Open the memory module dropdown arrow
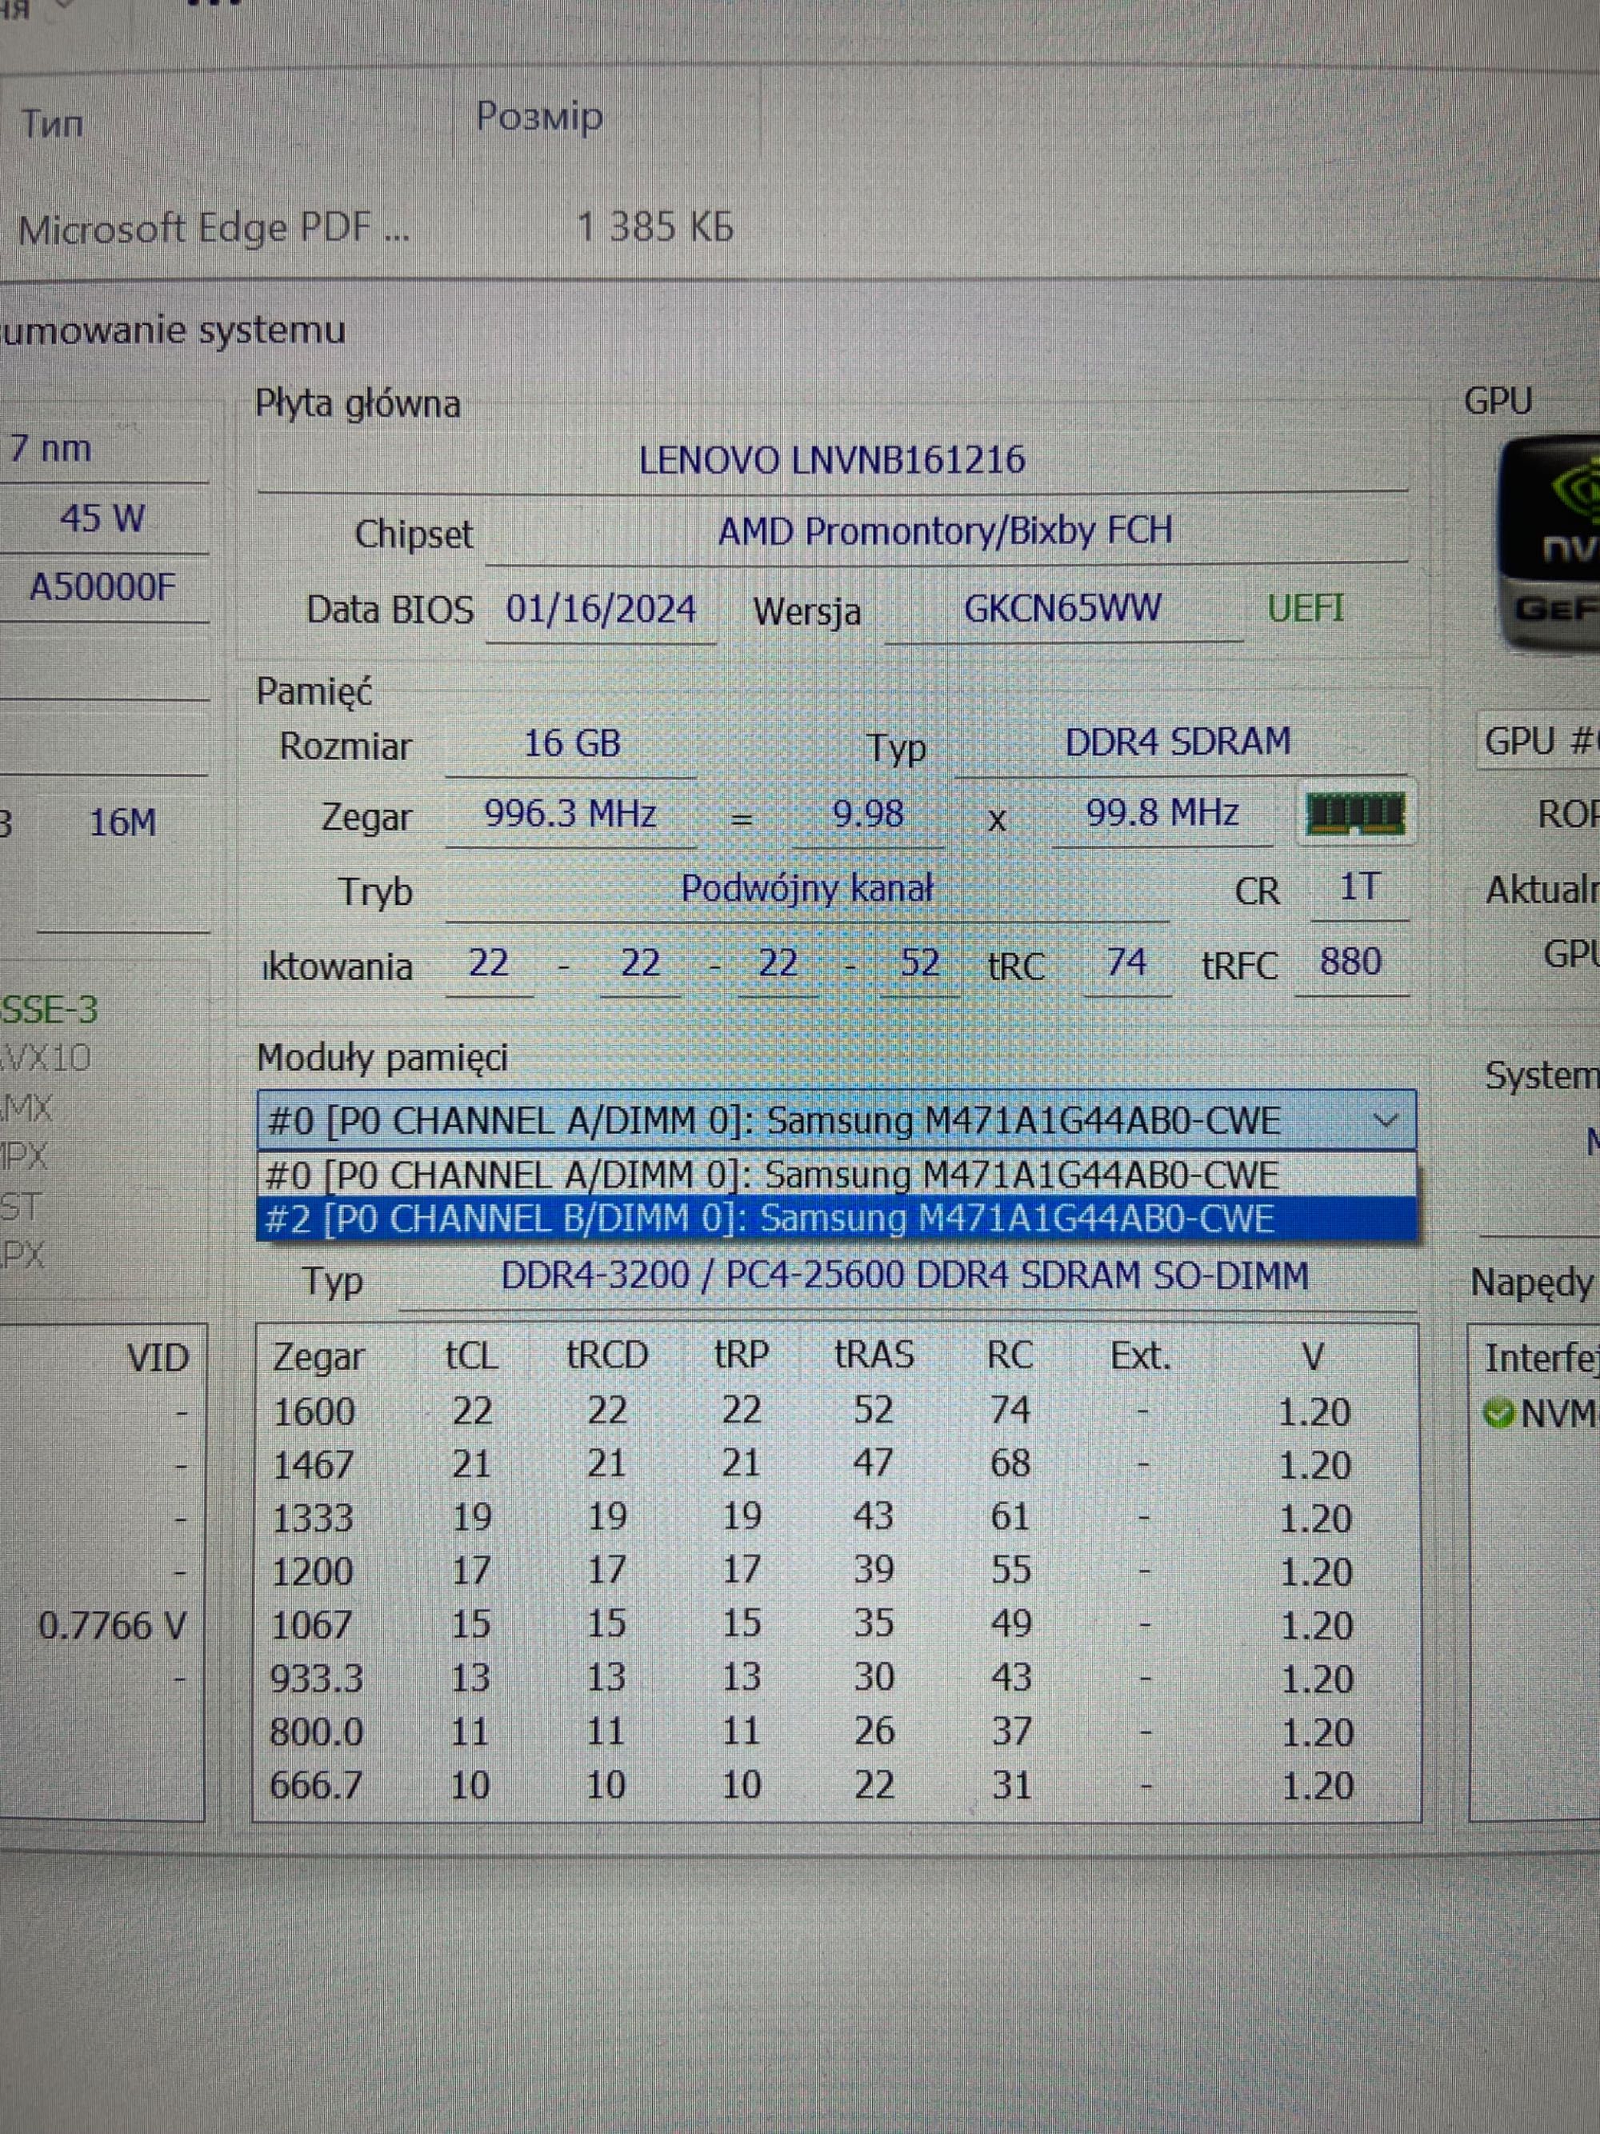Image resolution: width=1600 pixels, height=2134 pixels. tap(1385, 1121)
